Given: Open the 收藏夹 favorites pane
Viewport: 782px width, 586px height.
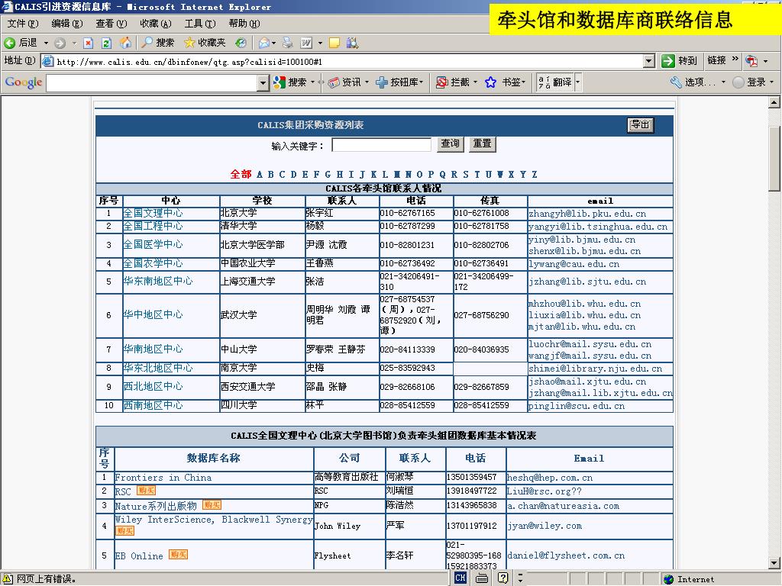Looking at the screenshot, I should [205, 43].
